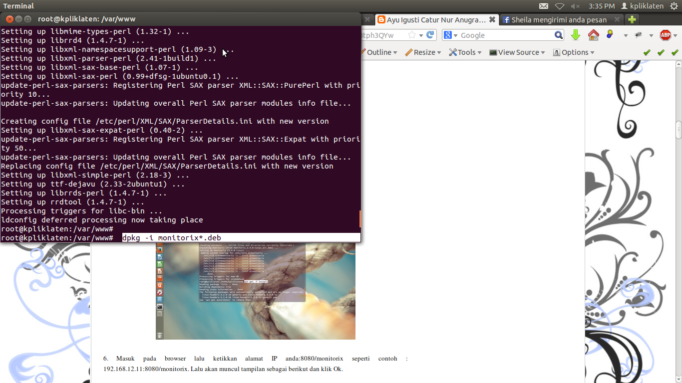Click the first green checkmark in Web Developer toolbar

pyautogui.click(x=647, y=52)
